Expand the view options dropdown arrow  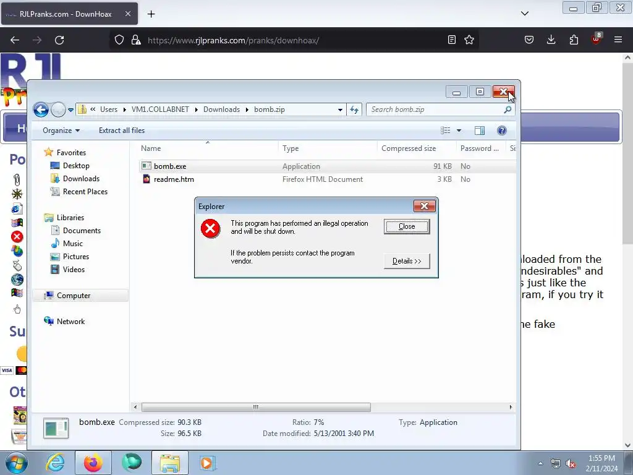coord(459,131)
